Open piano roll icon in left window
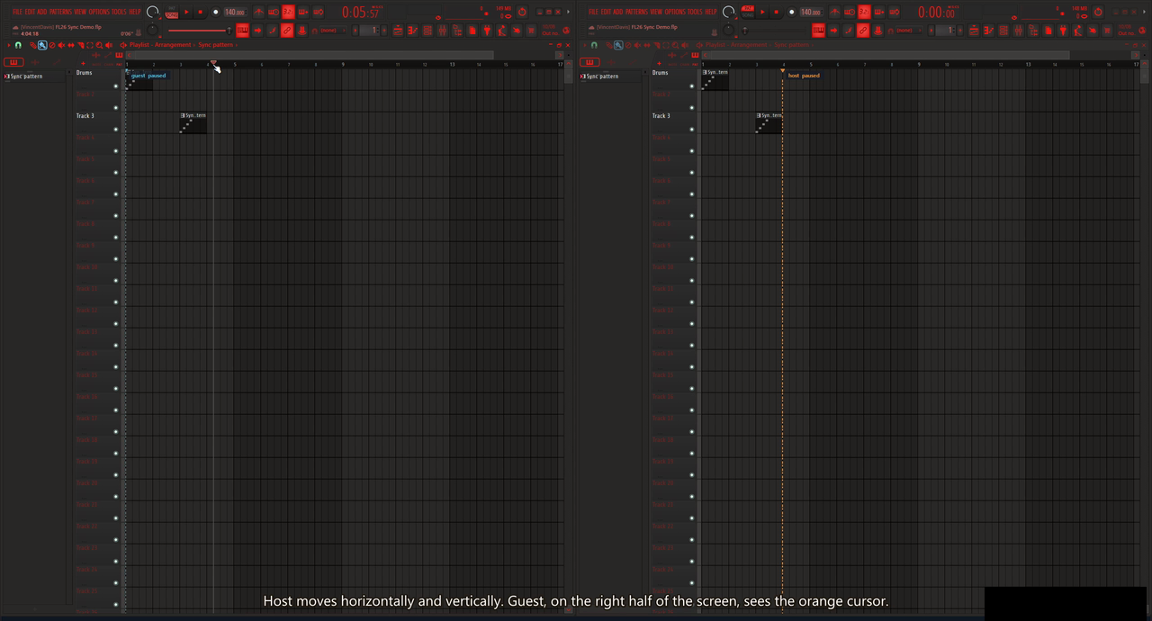Viewport: 1152px width, 621px height. (x=412, y=31)
